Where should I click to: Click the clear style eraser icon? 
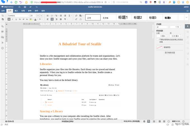[x=76, y=16]
